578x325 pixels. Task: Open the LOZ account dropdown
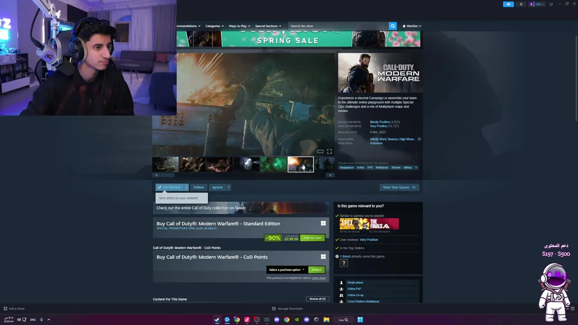(x=537, y=4)
